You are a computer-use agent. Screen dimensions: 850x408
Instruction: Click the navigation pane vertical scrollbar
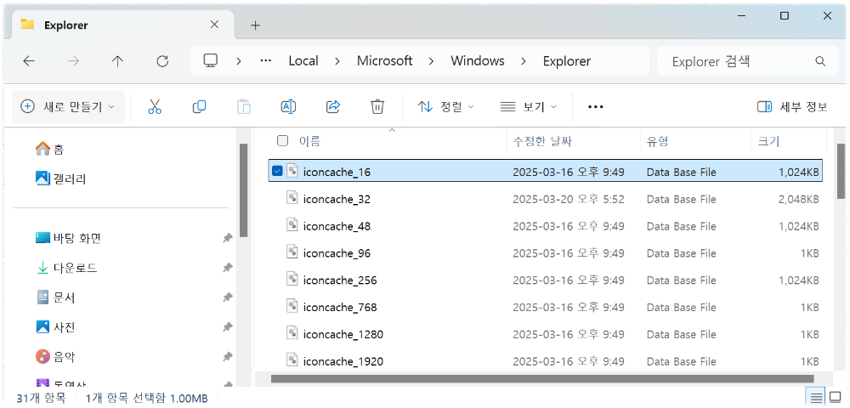click(243, 190)
